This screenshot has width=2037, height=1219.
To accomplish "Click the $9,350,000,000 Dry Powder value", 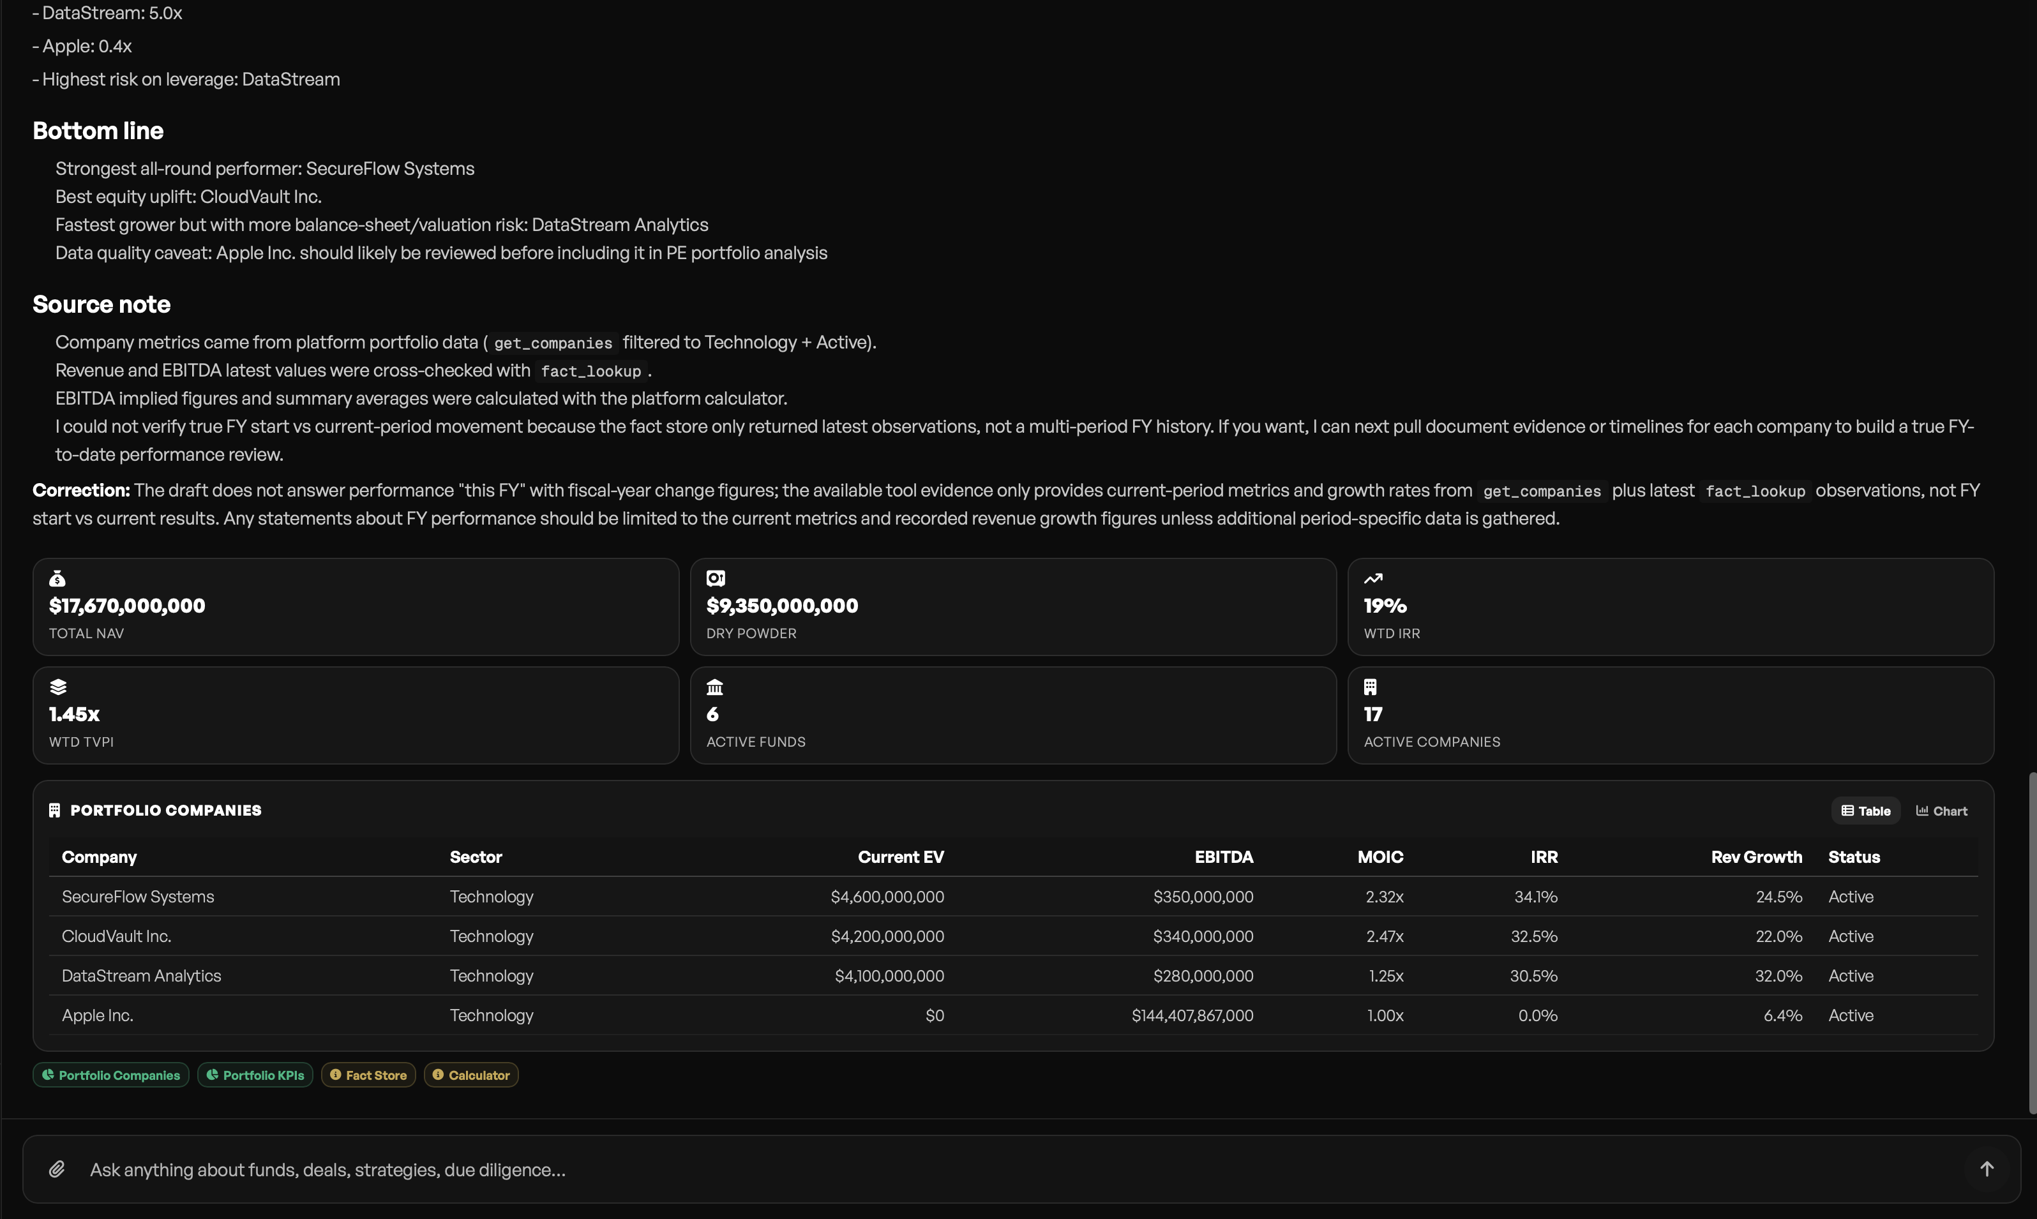I will click(x=782, y=606).
